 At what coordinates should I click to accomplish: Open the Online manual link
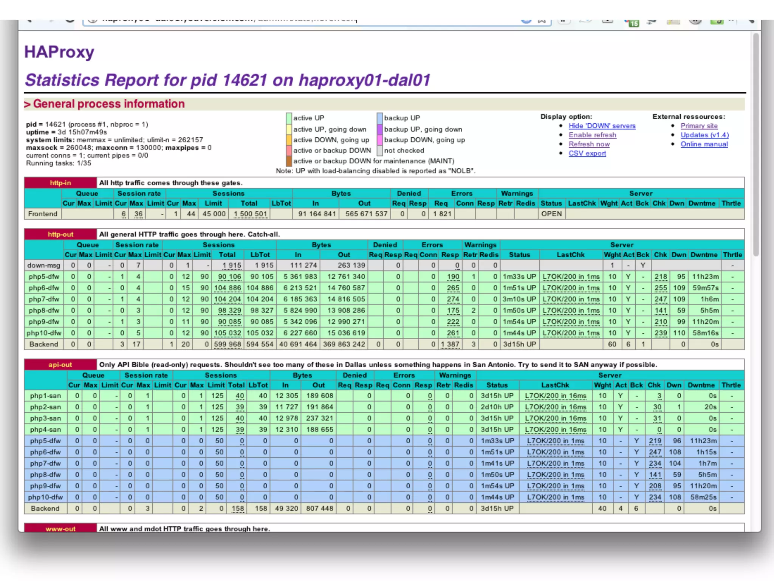(704, 144)
